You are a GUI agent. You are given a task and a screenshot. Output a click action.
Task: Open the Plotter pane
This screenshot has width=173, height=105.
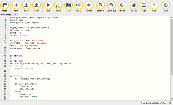coord(89,6)
